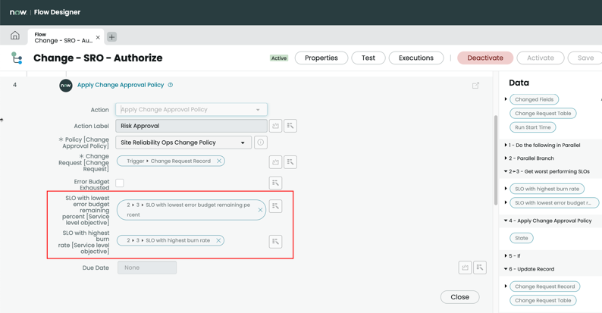Open Executions
This screenshot has width=602, height=313.
click(x=416, y=58)
